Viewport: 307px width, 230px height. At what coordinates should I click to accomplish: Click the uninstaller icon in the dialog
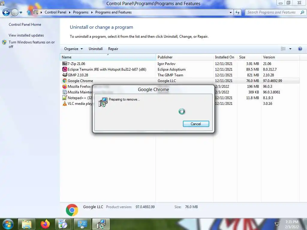pyautogui.click(x=103, y=102)
